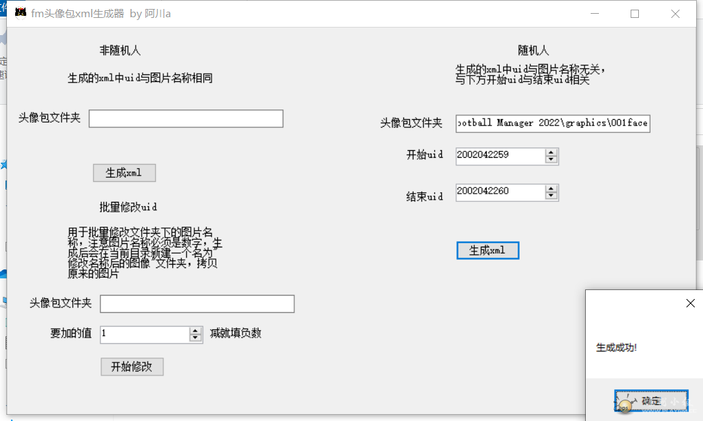Image resolution: width=703 pixels, height=421 pixels.
Task: Select the 批量修改uid 头像包文件夹 input box
Action: point(197,304)
